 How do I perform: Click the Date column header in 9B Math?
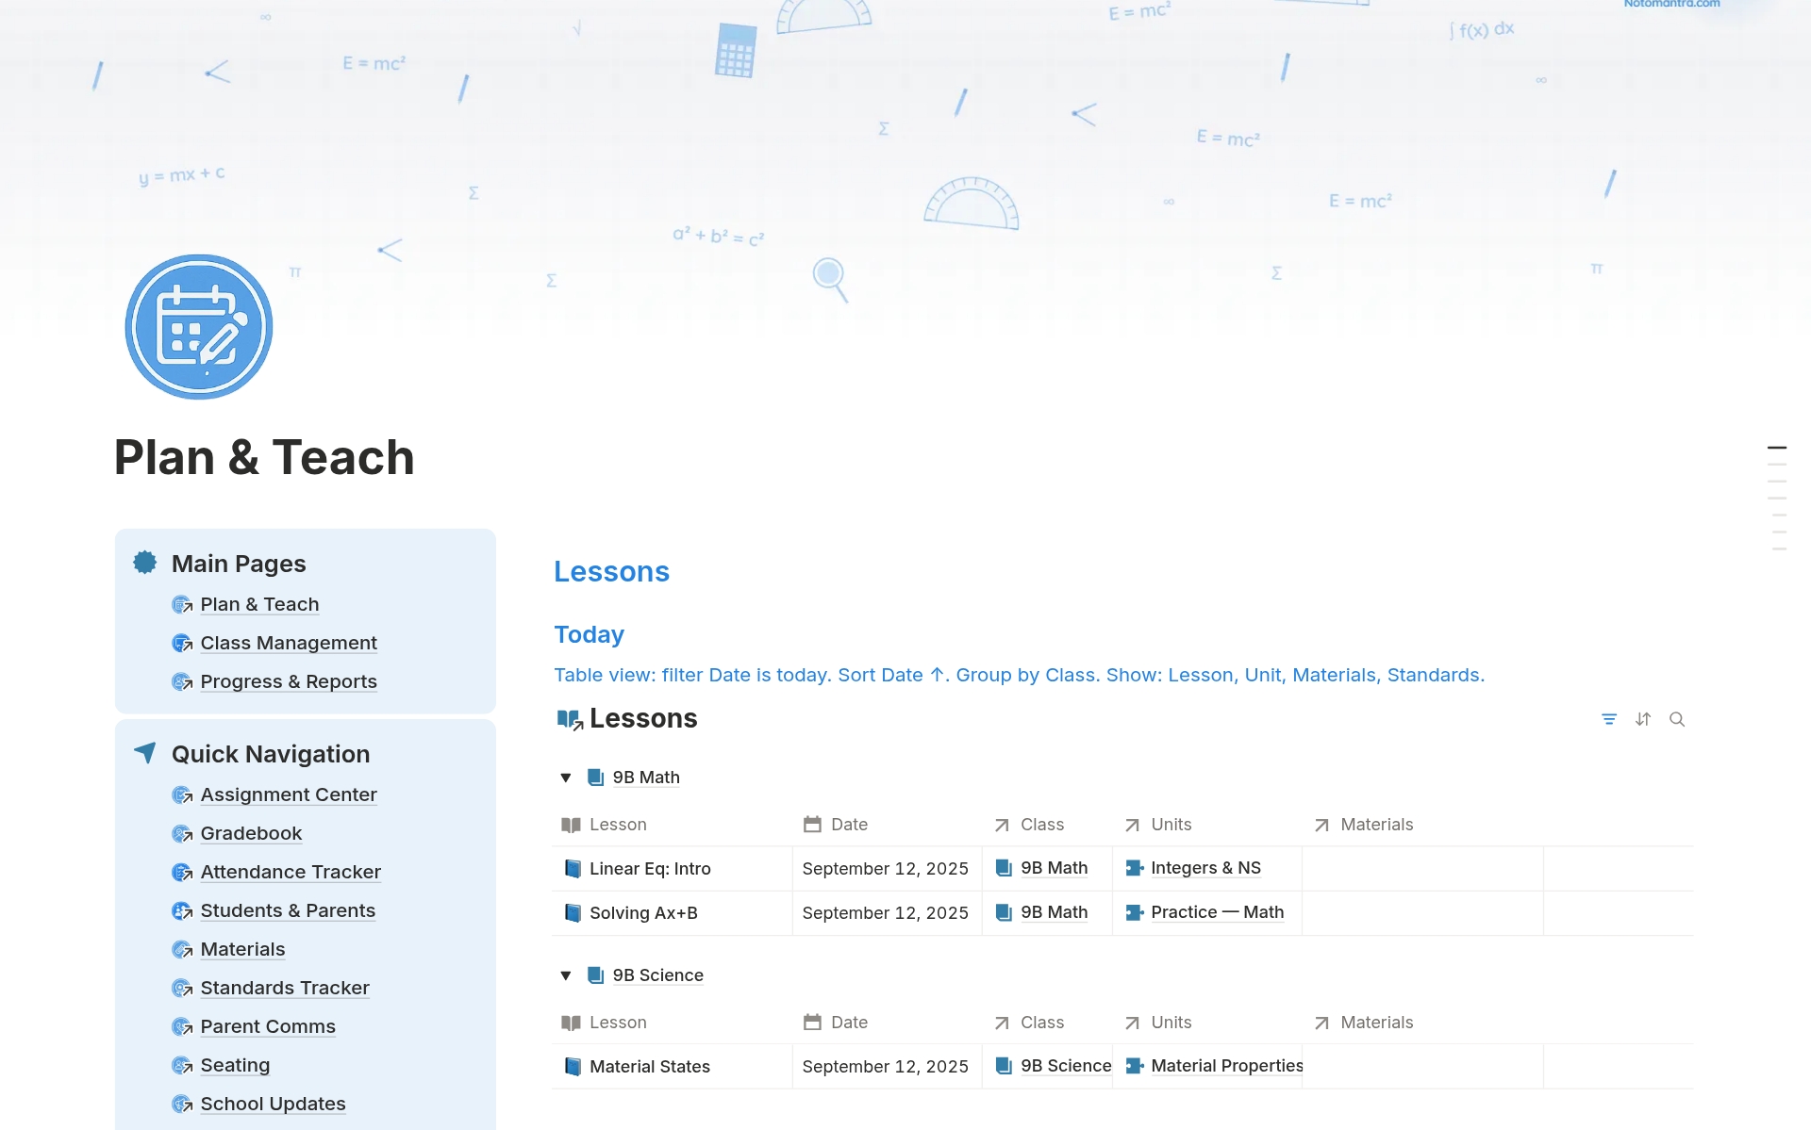click(x=849, y=825)
